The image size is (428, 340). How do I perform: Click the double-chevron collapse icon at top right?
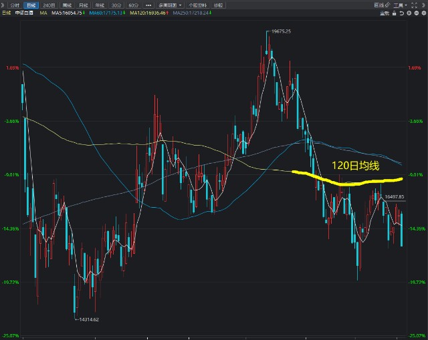[423, 5]
